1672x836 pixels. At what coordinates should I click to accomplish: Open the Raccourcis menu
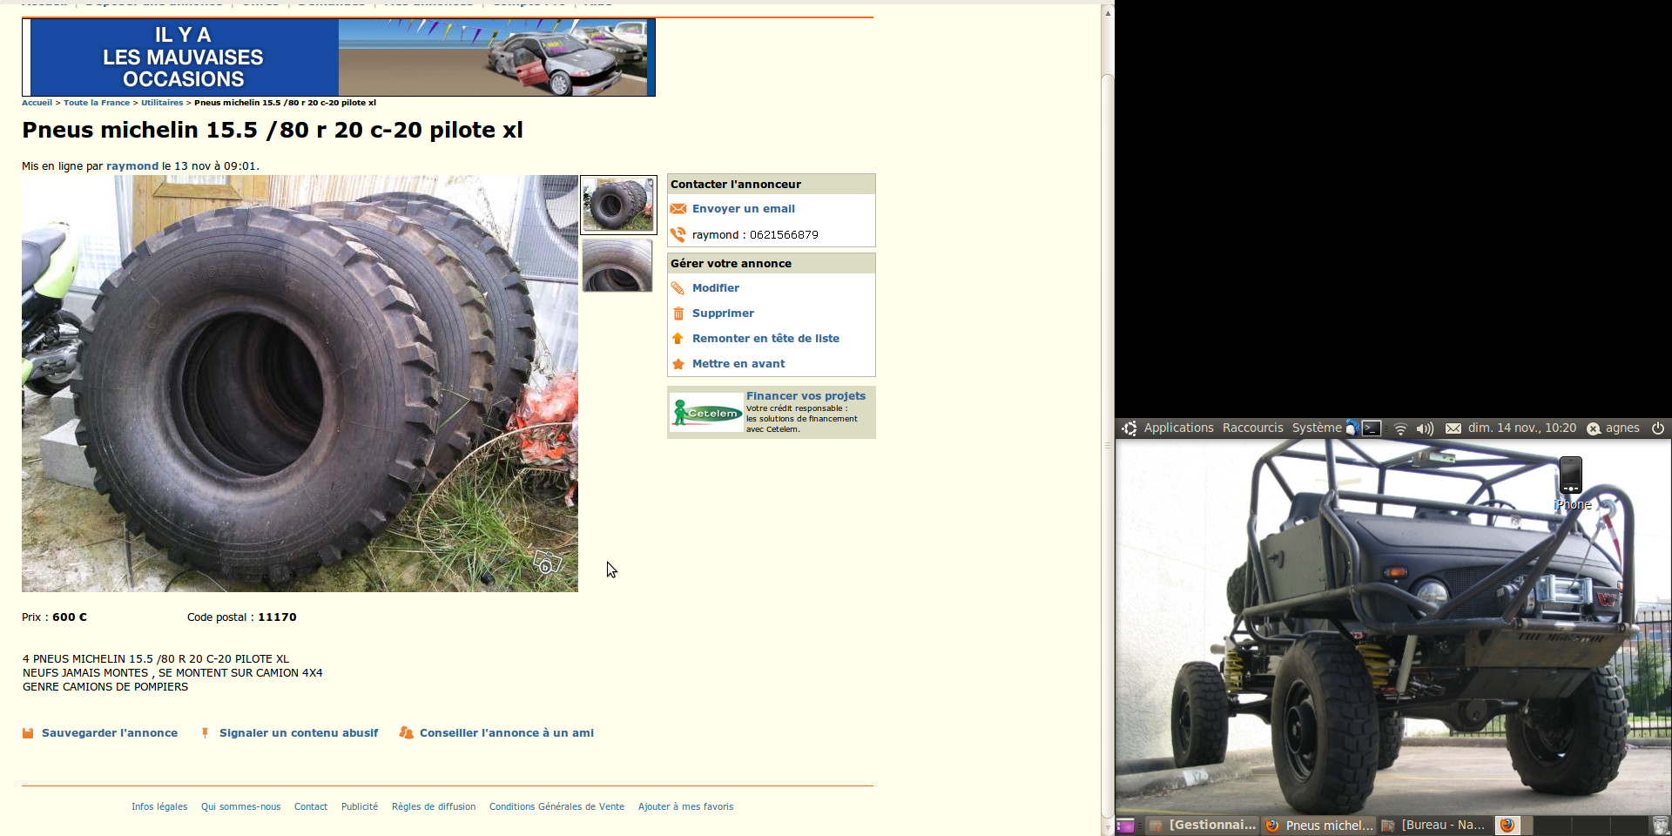pyautogui.click(x=1252, y=428)
